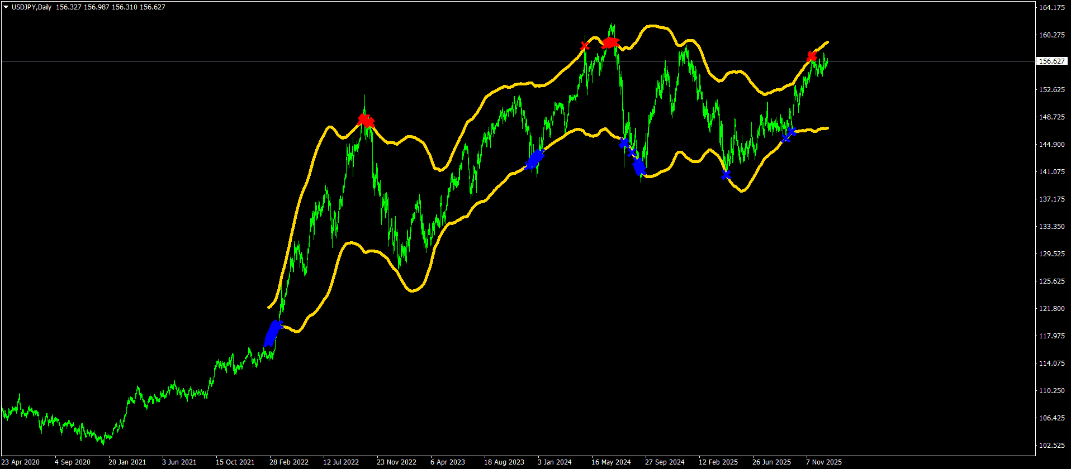
Task: Click the 114.075 price axis label
Action: [x=1051, y=363]
